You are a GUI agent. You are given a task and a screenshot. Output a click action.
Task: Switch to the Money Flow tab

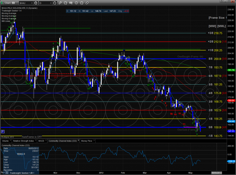86,140
